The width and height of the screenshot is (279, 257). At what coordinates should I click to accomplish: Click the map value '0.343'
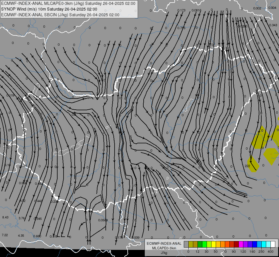point(273,25)
